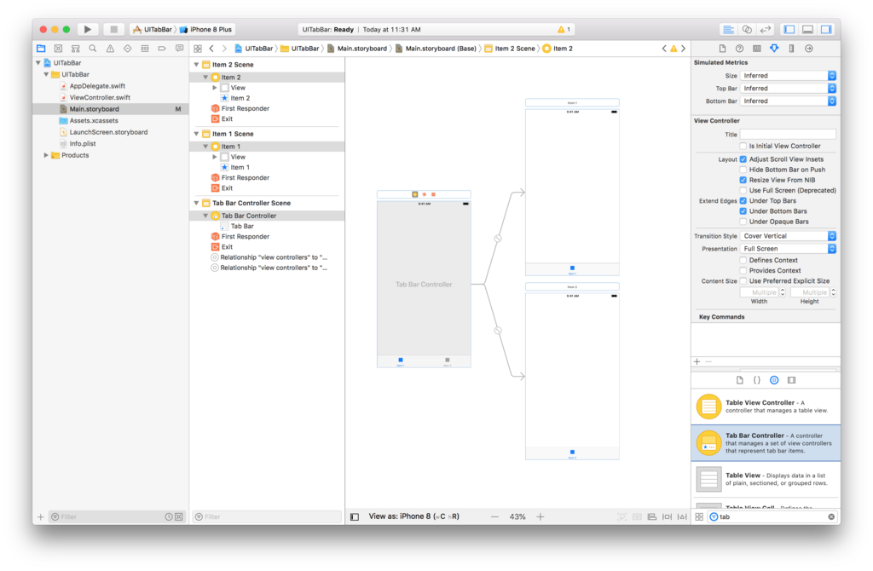This screenshot has height=571, width=873.
Task: Uncheck Under Bottom Bars
Action: [x=743, y=211]
